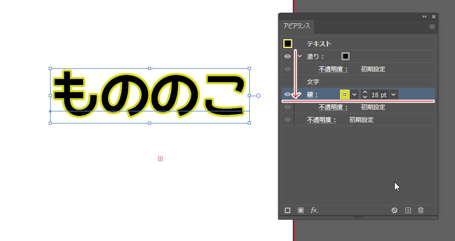Open the stroke weight 18 pt dropdown

coord(394,95)
